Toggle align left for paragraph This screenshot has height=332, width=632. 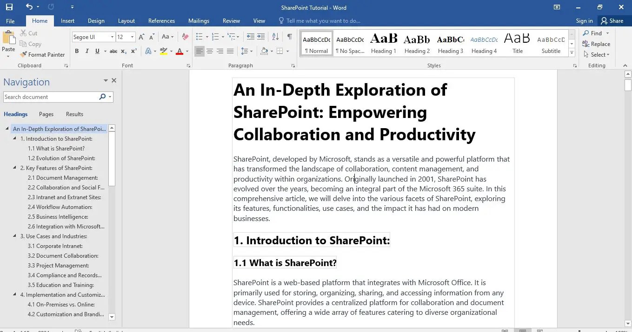tap(199, 51)
